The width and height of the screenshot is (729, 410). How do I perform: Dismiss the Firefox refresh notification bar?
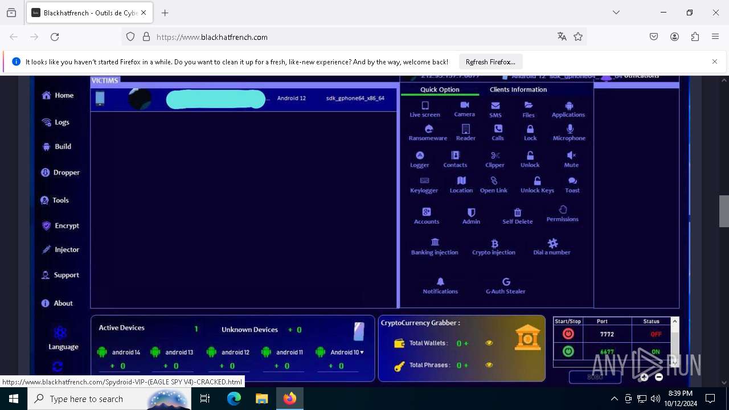(714, 61)
